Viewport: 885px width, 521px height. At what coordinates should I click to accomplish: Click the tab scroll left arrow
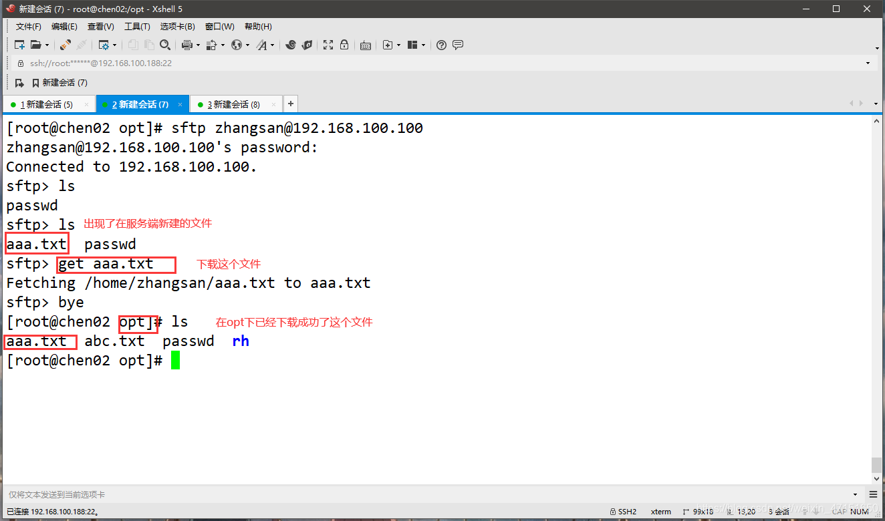tap(851, 104)
